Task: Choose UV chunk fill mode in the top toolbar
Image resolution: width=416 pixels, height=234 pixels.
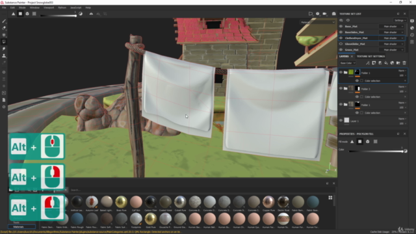Action: click(x=34, y=14)
